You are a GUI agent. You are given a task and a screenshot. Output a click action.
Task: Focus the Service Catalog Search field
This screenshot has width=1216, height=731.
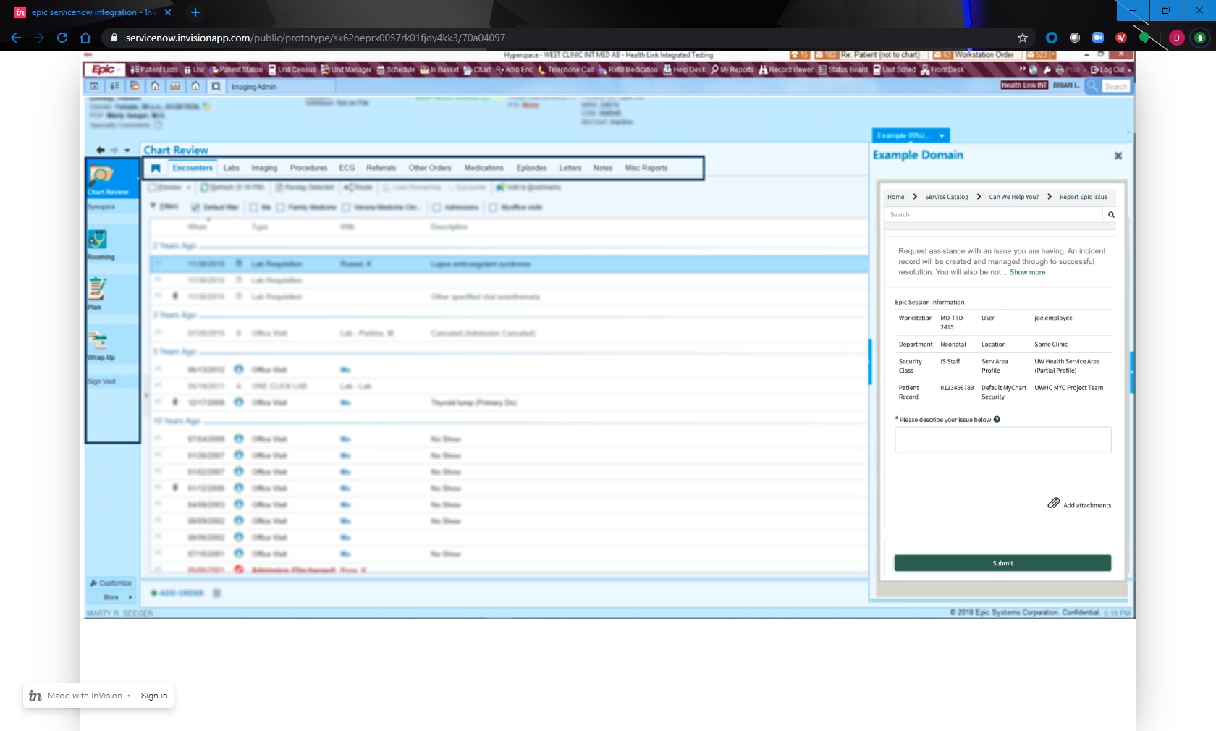[x=993, y=215]
